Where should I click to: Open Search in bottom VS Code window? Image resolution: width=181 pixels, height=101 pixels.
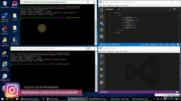102,63
